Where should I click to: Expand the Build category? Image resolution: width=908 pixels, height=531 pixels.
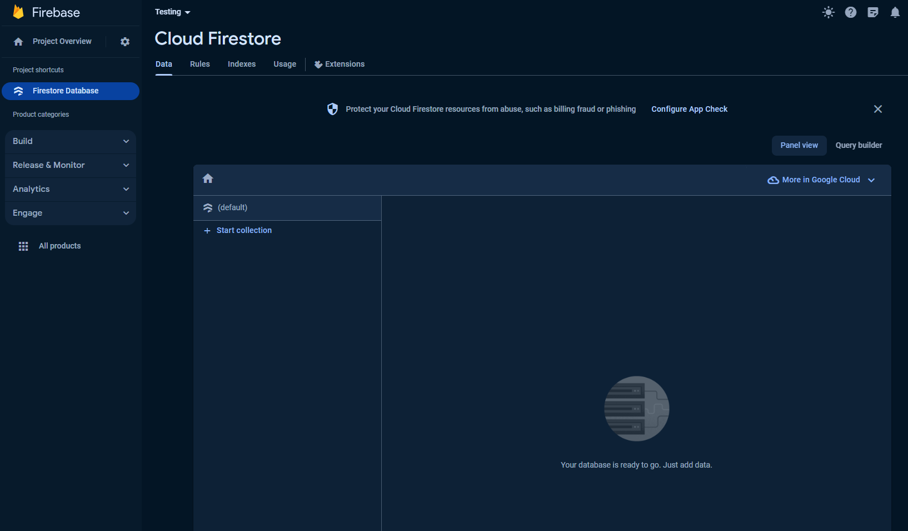(x=71, y=141)
